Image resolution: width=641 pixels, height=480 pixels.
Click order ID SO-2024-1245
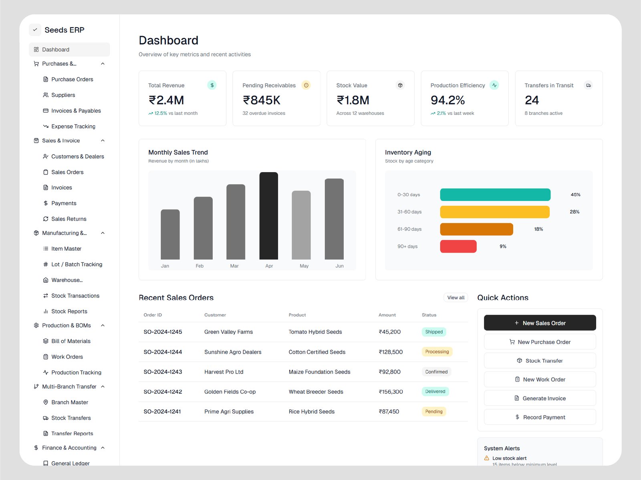163,332
